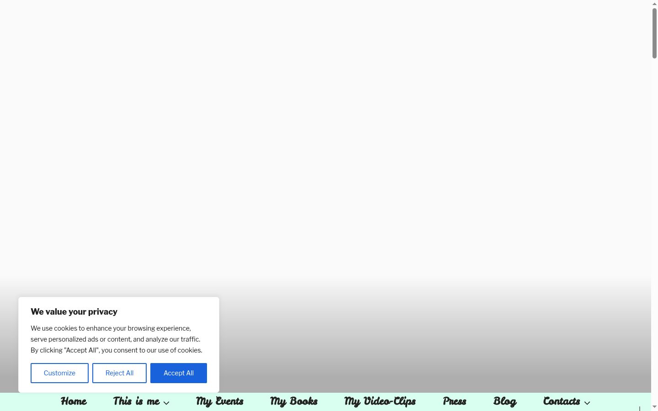Reject all cookies

119,373
